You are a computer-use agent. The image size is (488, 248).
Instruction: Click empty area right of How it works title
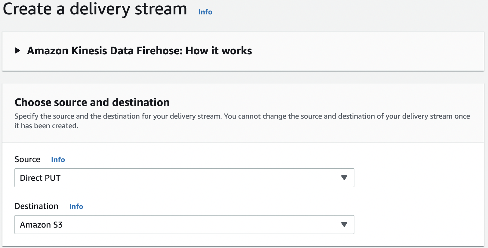pos(361,51)
